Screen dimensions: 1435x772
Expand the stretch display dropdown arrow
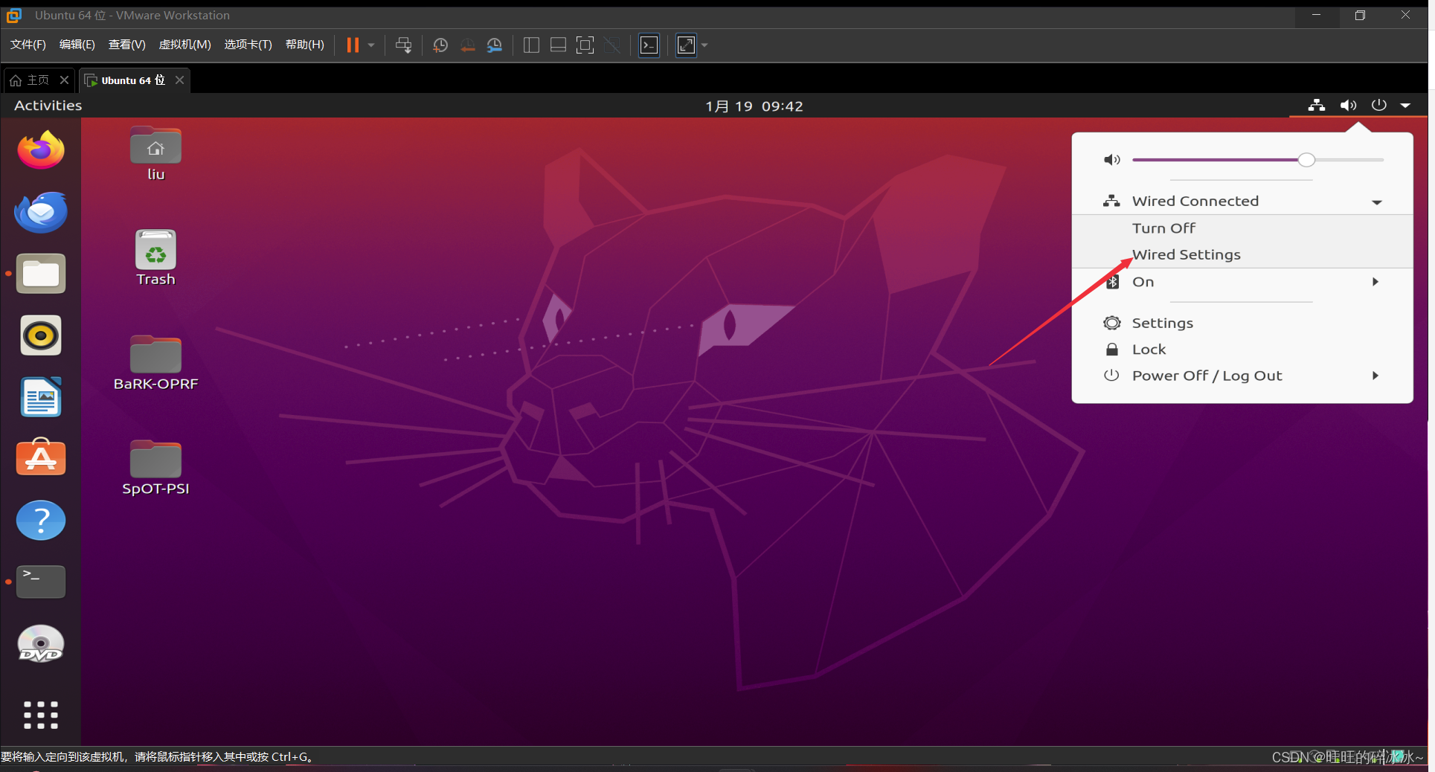[704, 45]
